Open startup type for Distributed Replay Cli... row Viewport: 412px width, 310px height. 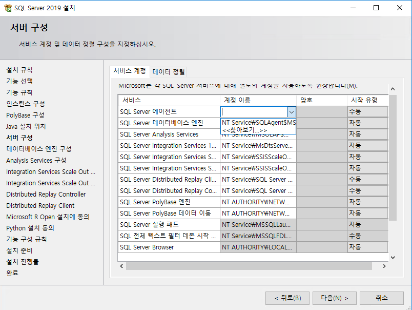[367, 180]
